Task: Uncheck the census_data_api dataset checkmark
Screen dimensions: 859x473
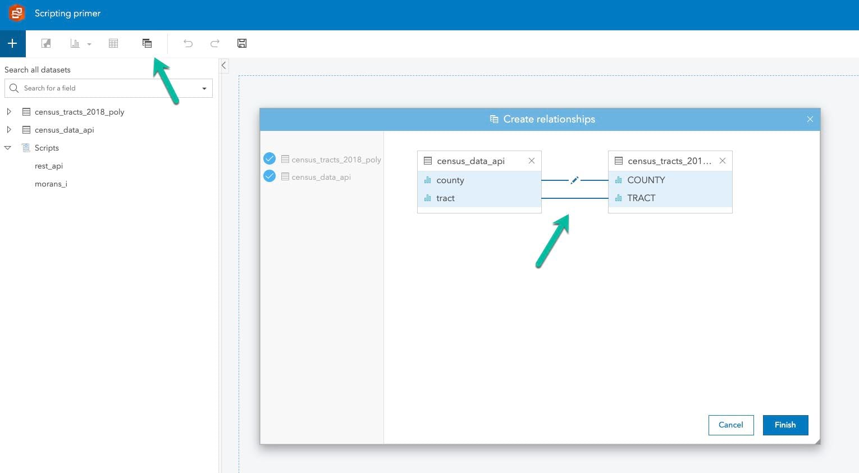Action: pos(269,176)
